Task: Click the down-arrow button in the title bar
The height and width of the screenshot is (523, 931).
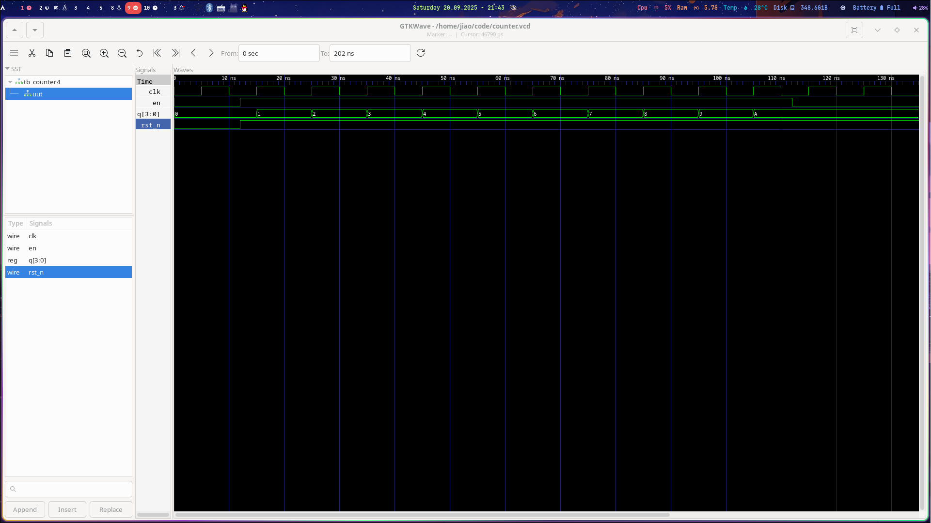Action: [x=35, y=30]
